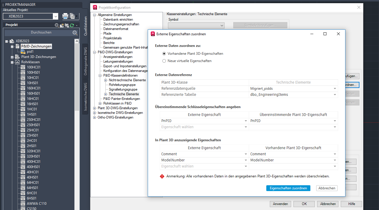Open the Aktuelles Projekt XDB2023 dropdown

55,16
